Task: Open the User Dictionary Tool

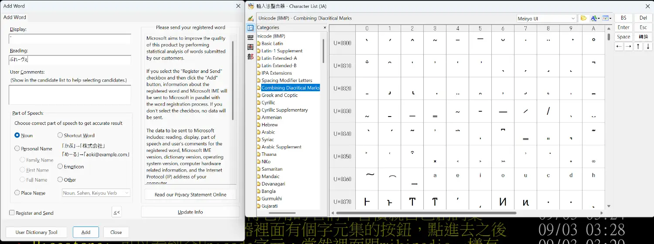Action: pyautogui.click(x=36, y=232)
